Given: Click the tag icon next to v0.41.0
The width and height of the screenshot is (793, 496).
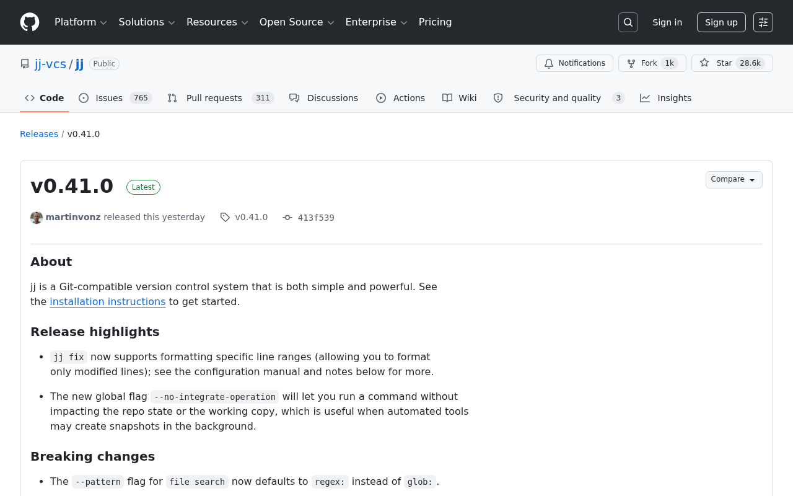Looking at the screenshot, I should 225,217.
